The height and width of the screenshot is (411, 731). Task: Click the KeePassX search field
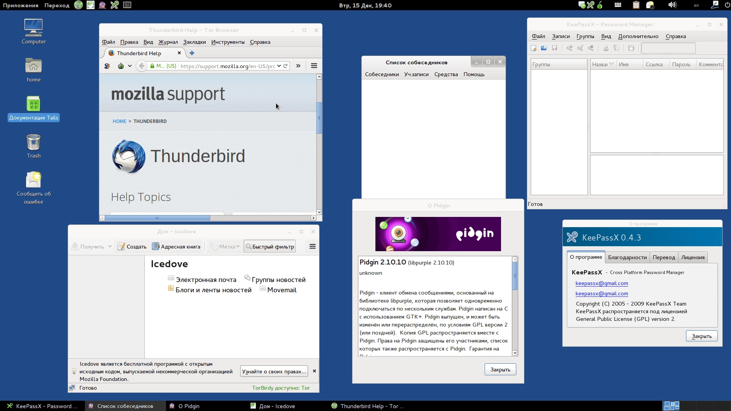pyautogui.click(x=668, y=48)
